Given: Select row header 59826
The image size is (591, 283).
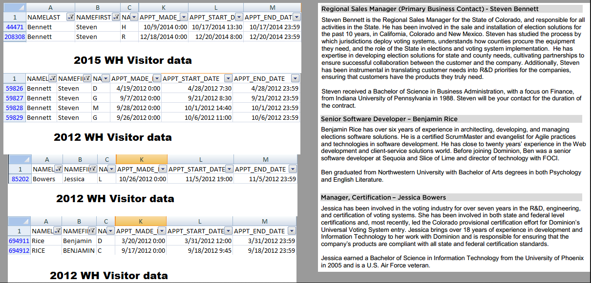Looking at the screenshot, I should pyautogui.click(x=14, y=88).
